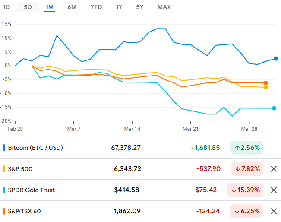Switch to the 5Y time range
The height and width of the screenshot is (222, 281).
point(140,7)
